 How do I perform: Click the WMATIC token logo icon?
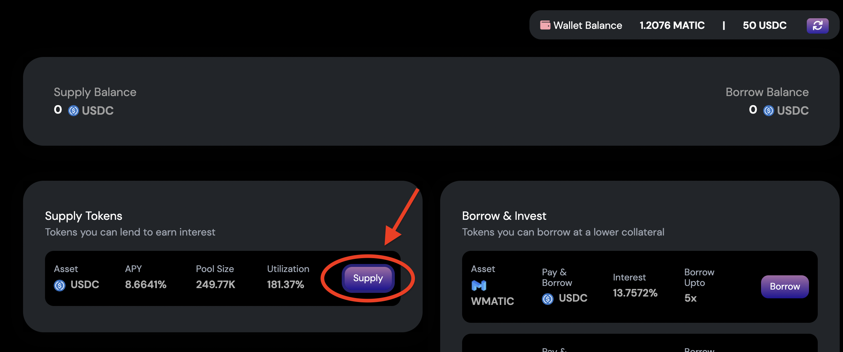coord(479,286)
